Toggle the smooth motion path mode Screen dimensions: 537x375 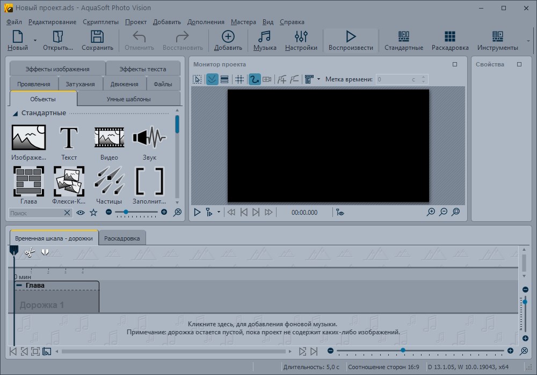coord(253,79)
